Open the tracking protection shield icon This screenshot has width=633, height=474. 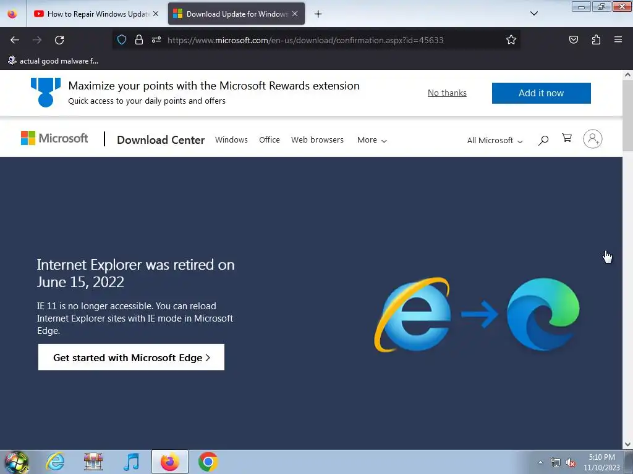coord(122,40)
